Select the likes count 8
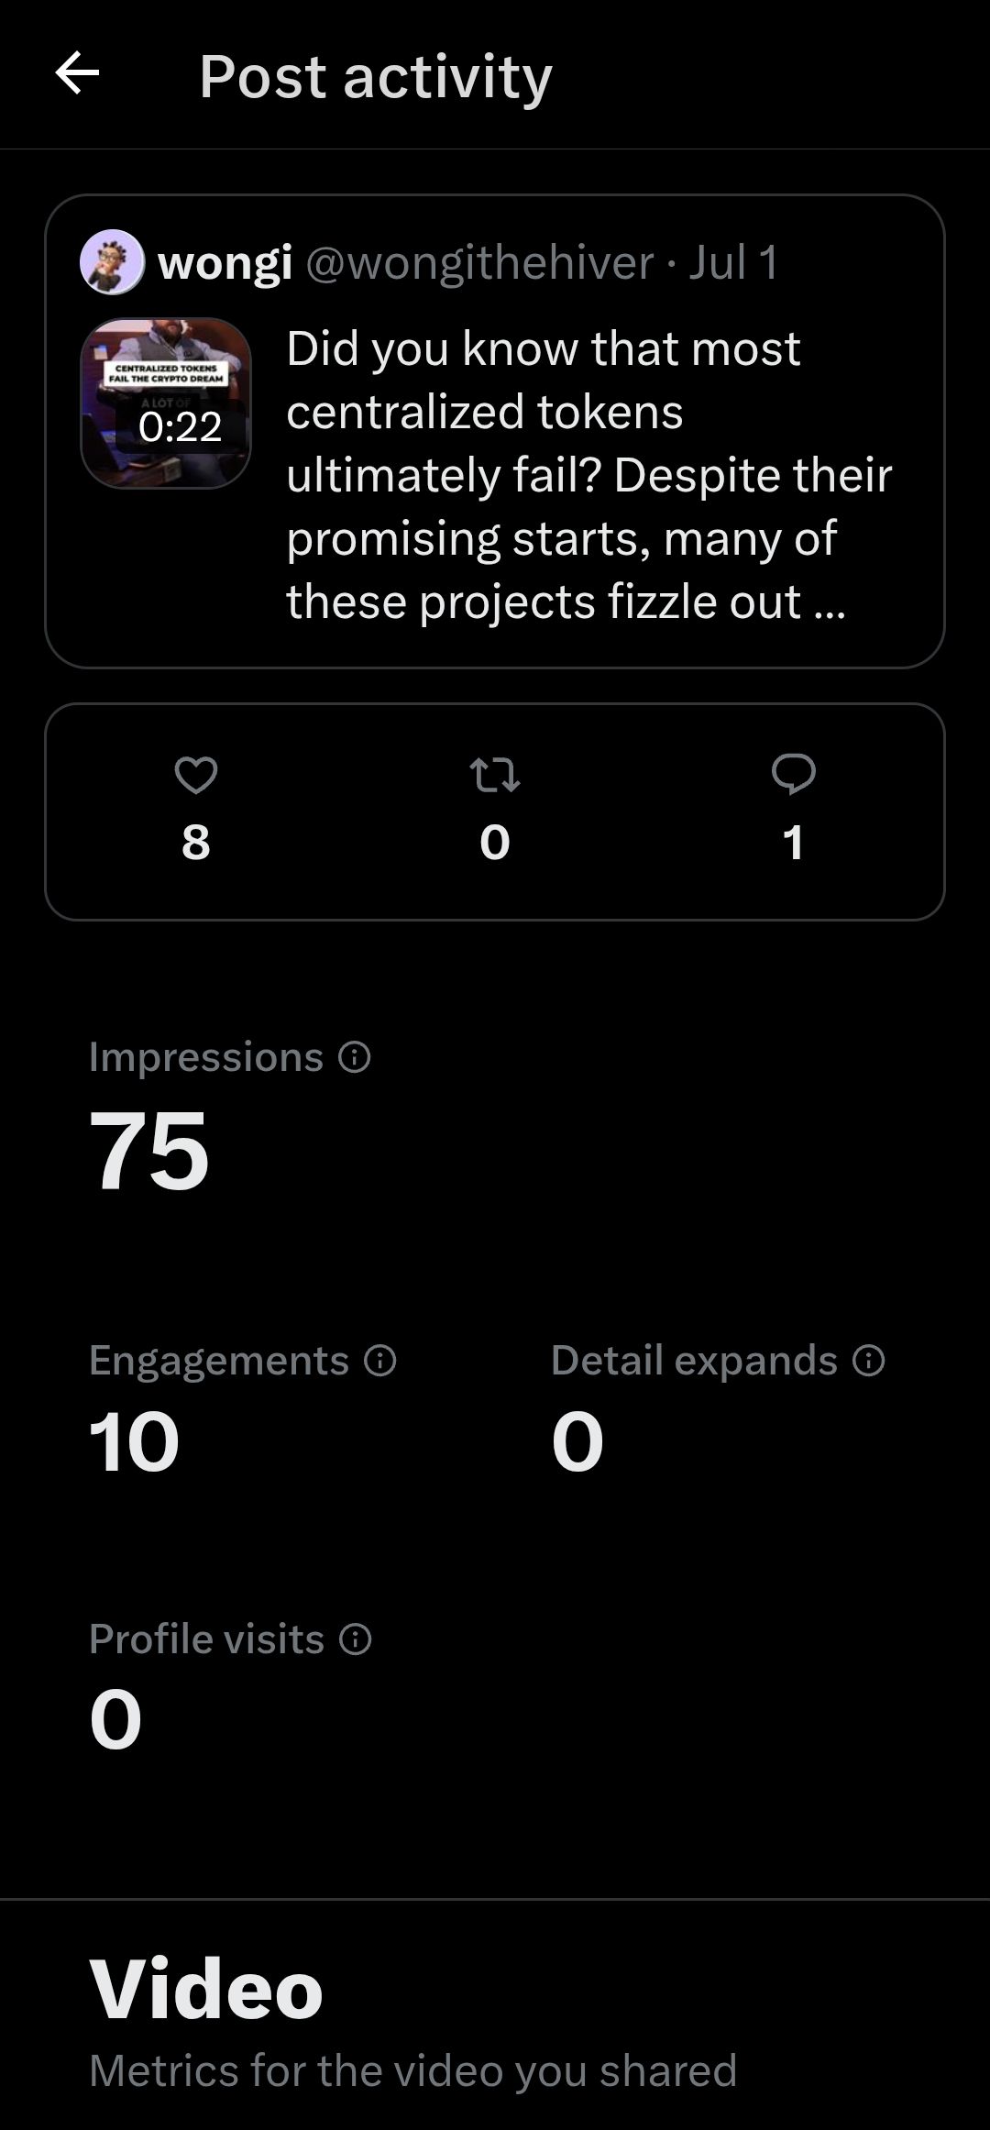The width and height of the screenshot is (990, 2130). [x=196, y=842]
